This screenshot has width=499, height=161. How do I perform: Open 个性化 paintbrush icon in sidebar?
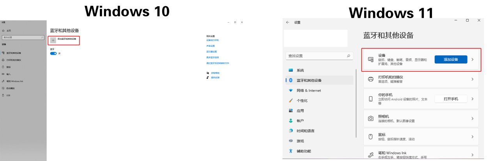(x=290, y=100)
